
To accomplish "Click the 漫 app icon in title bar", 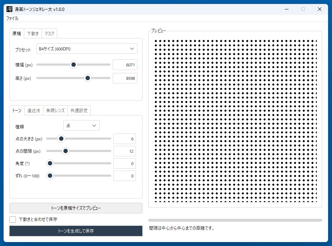I will [9, 9].
